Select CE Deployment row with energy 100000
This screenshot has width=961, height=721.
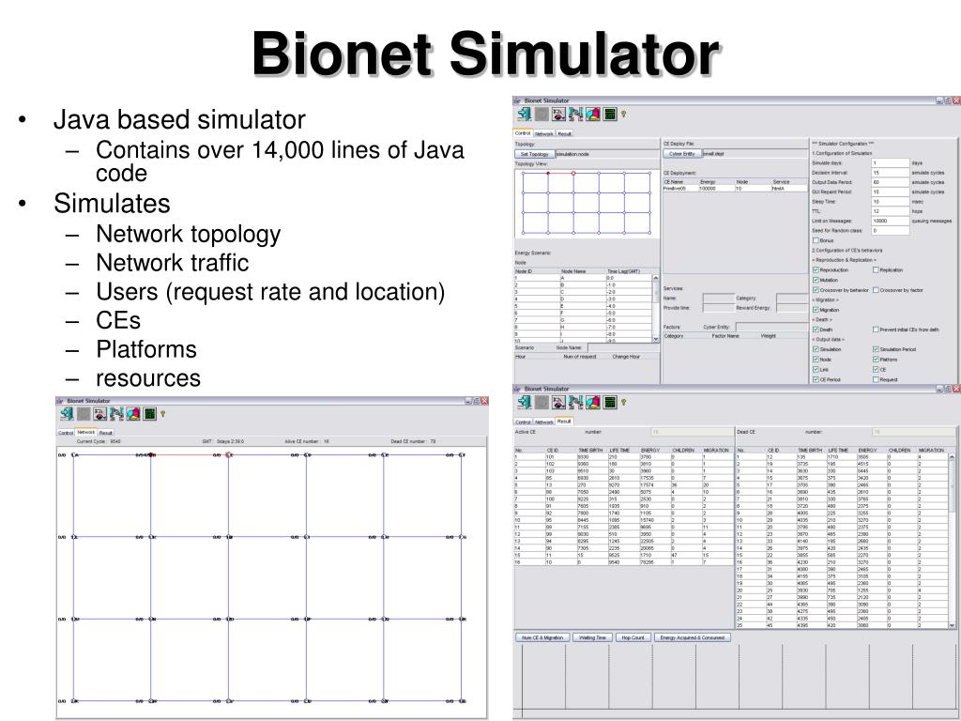pyautogui.click(x=736, y=189)
